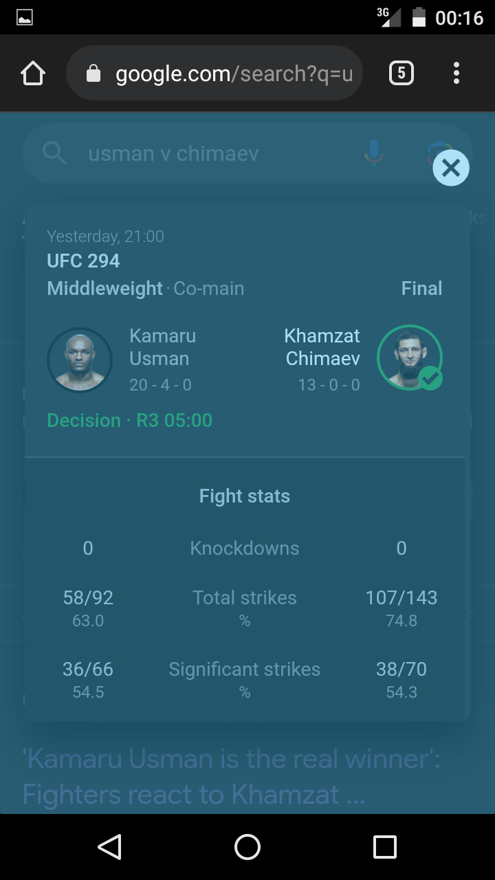Close the fight details overlay
Screen dimensions: 495x880
click(451, 168)
